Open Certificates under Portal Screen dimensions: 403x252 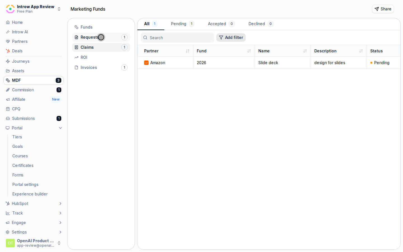click(23, 165)
